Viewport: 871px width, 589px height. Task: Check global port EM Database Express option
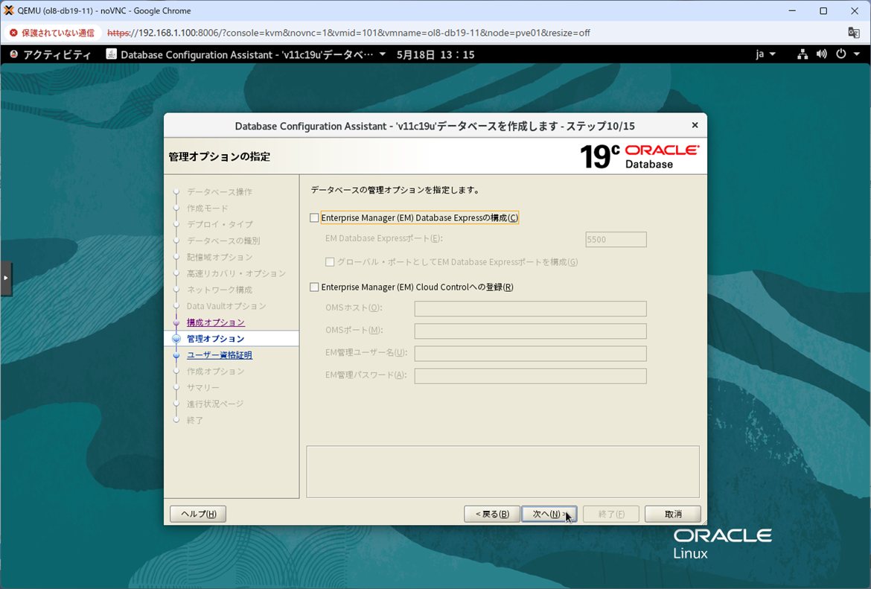point(330,261)
